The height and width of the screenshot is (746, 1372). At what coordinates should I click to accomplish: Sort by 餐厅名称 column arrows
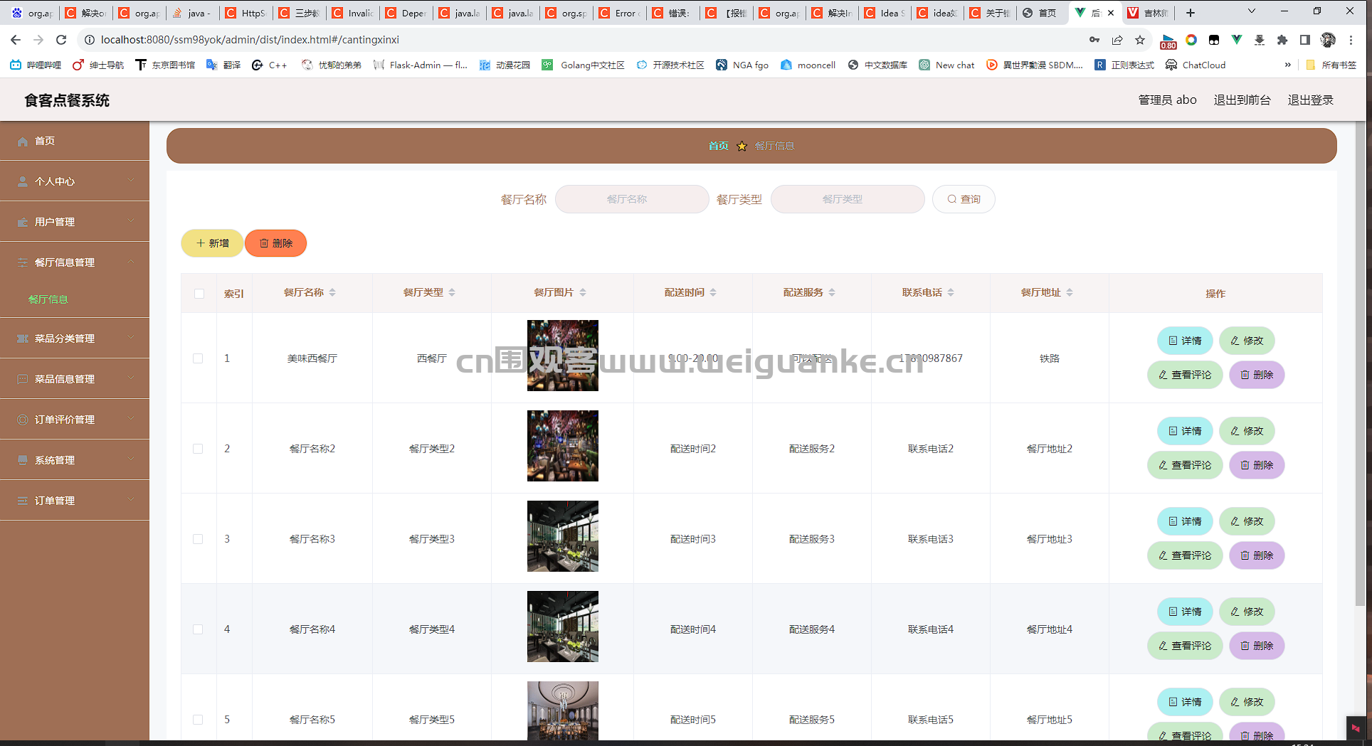[332, 292]
